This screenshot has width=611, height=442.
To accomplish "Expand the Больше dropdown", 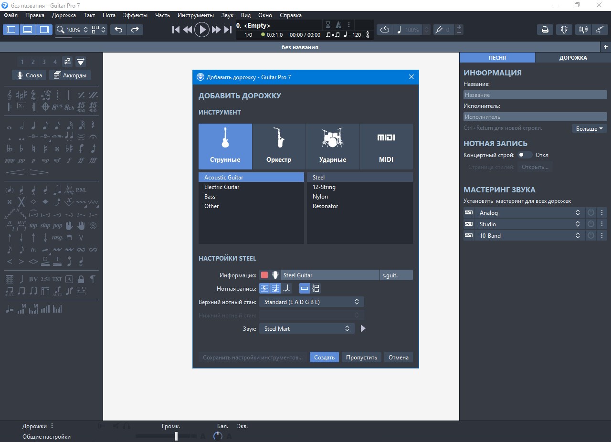I will click(x=589, y=128).
